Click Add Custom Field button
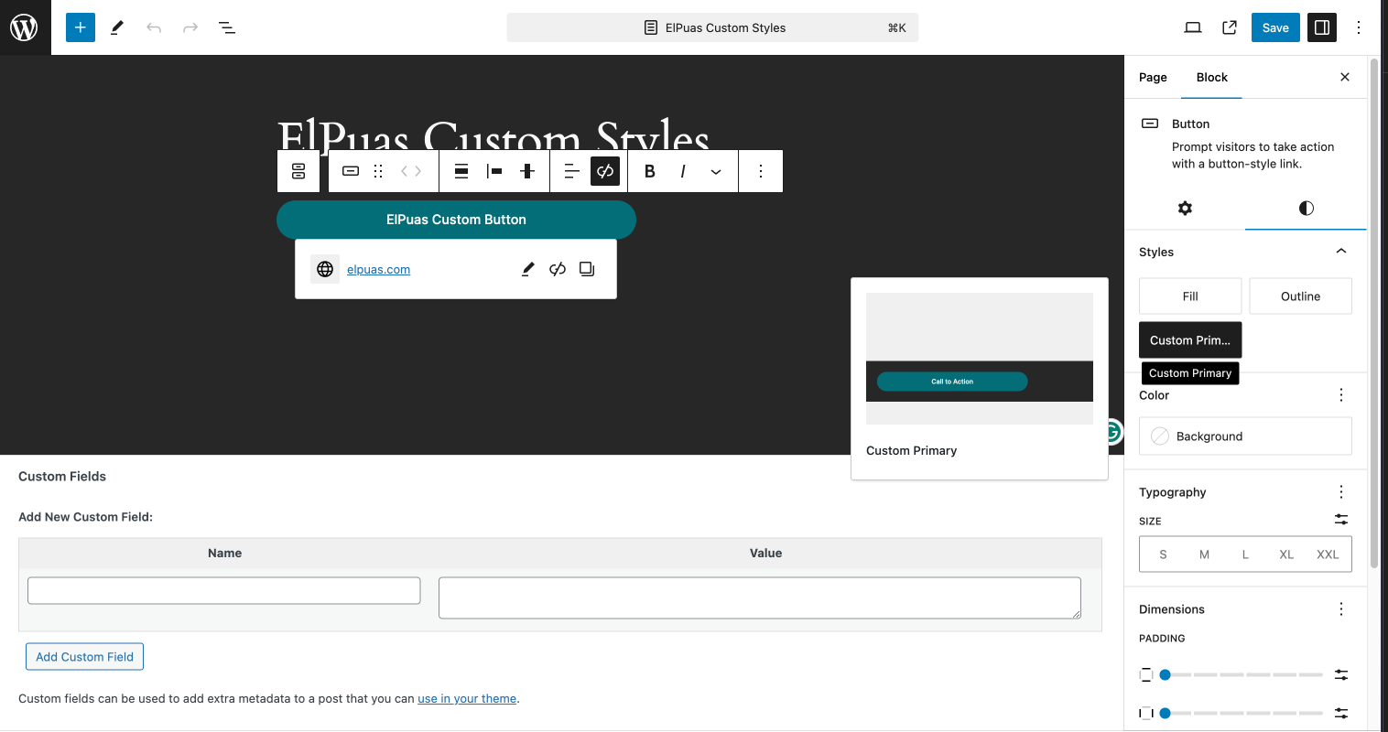 [84, 657]
